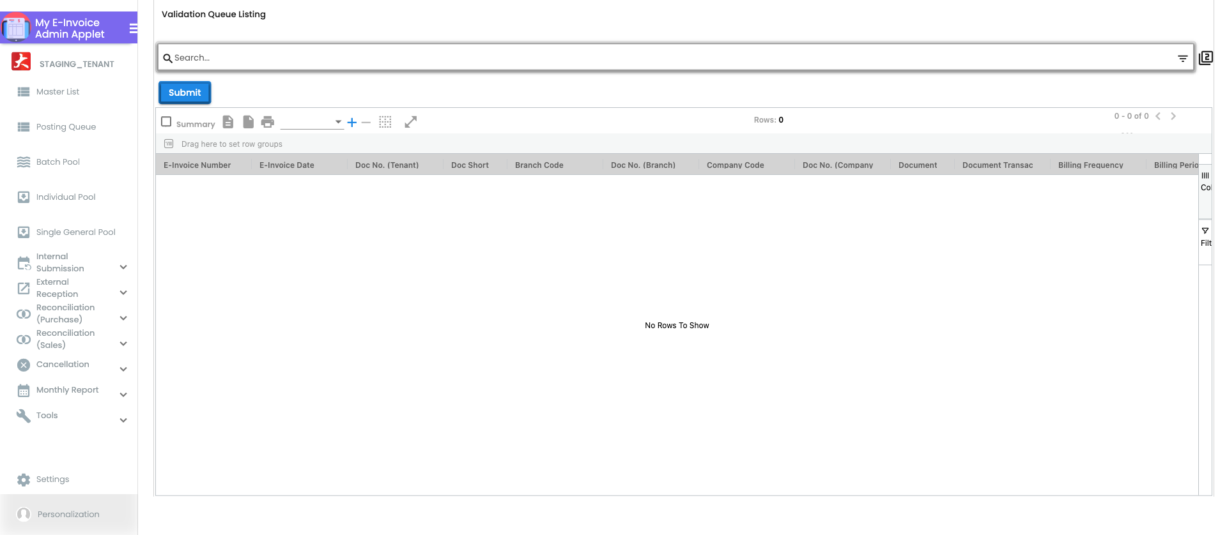Click the Tools wrench icon

(24, 416)
